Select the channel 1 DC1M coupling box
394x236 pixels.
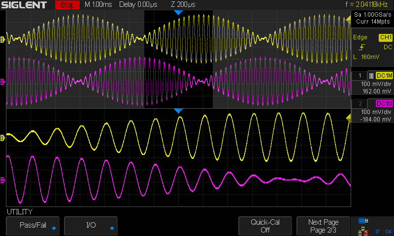[x=384, y=76]
